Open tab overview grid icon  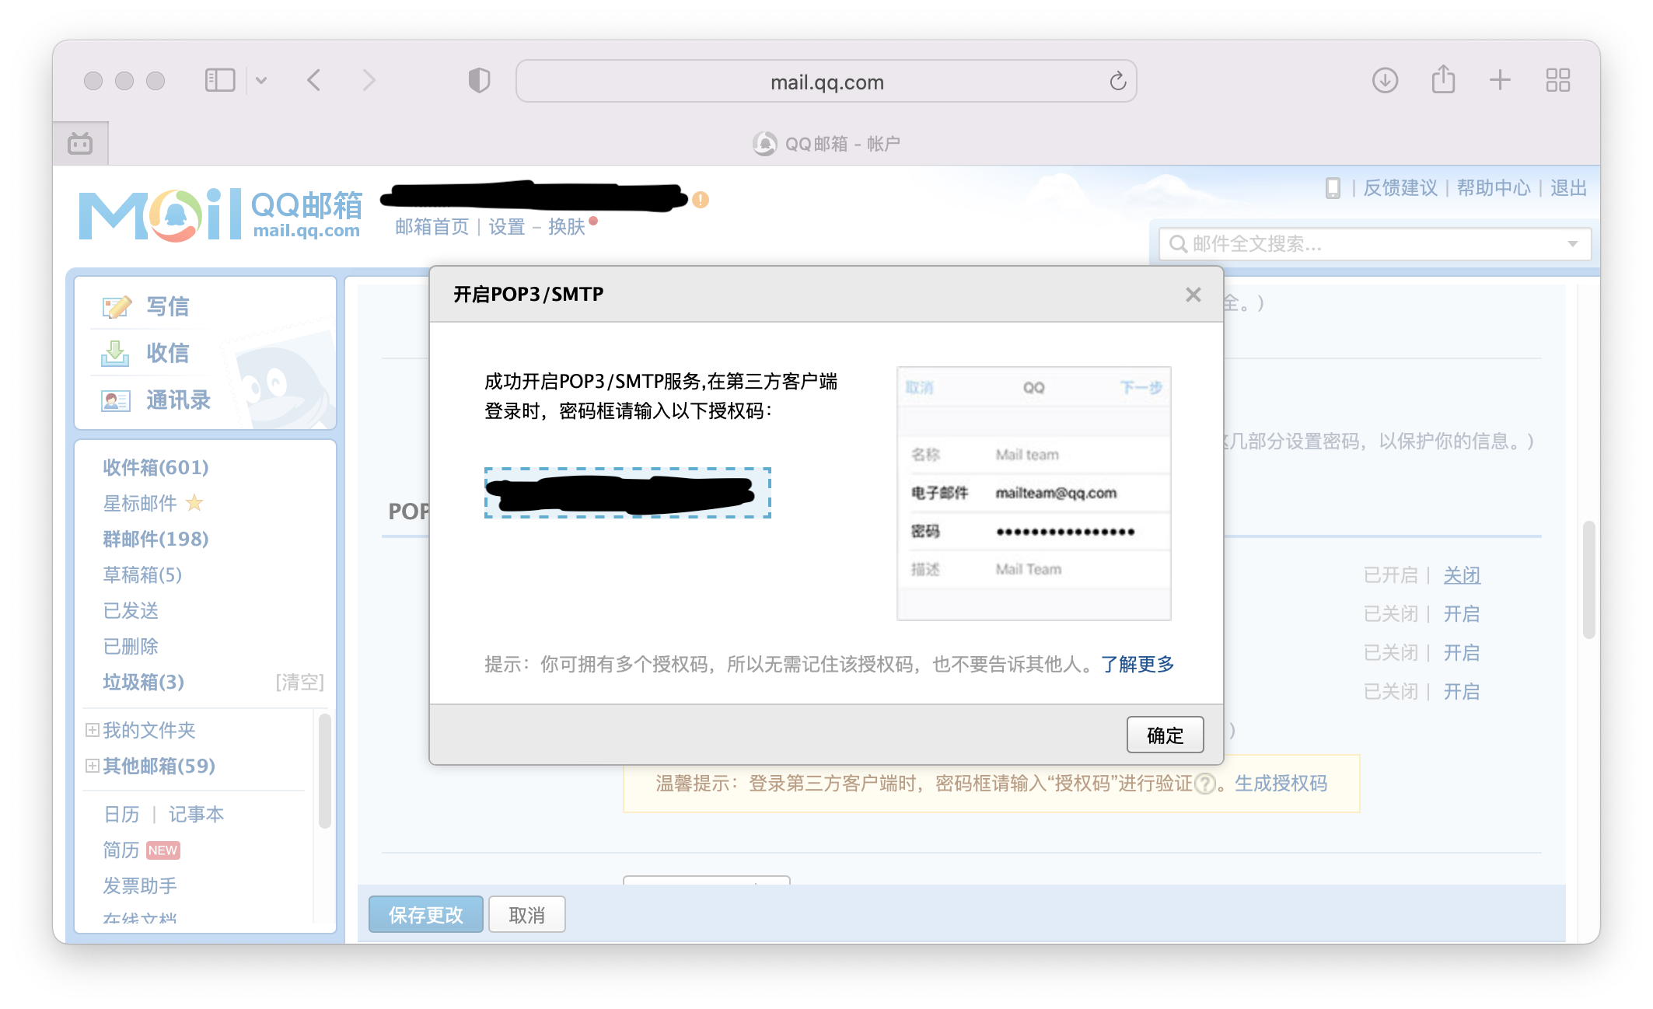point(1557,80)
